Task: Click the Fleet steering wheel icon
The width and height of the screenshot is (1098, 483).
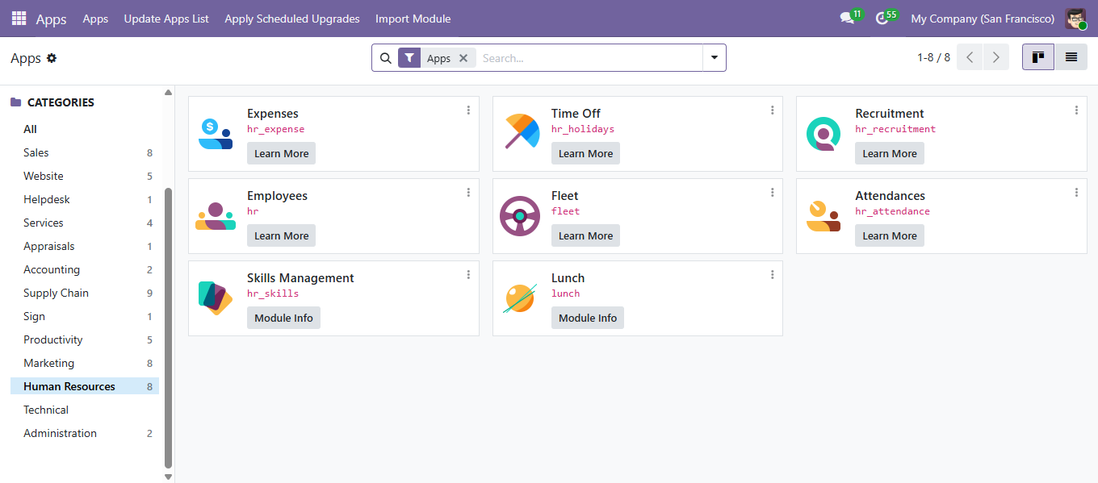Action: (x=520, y=216)
